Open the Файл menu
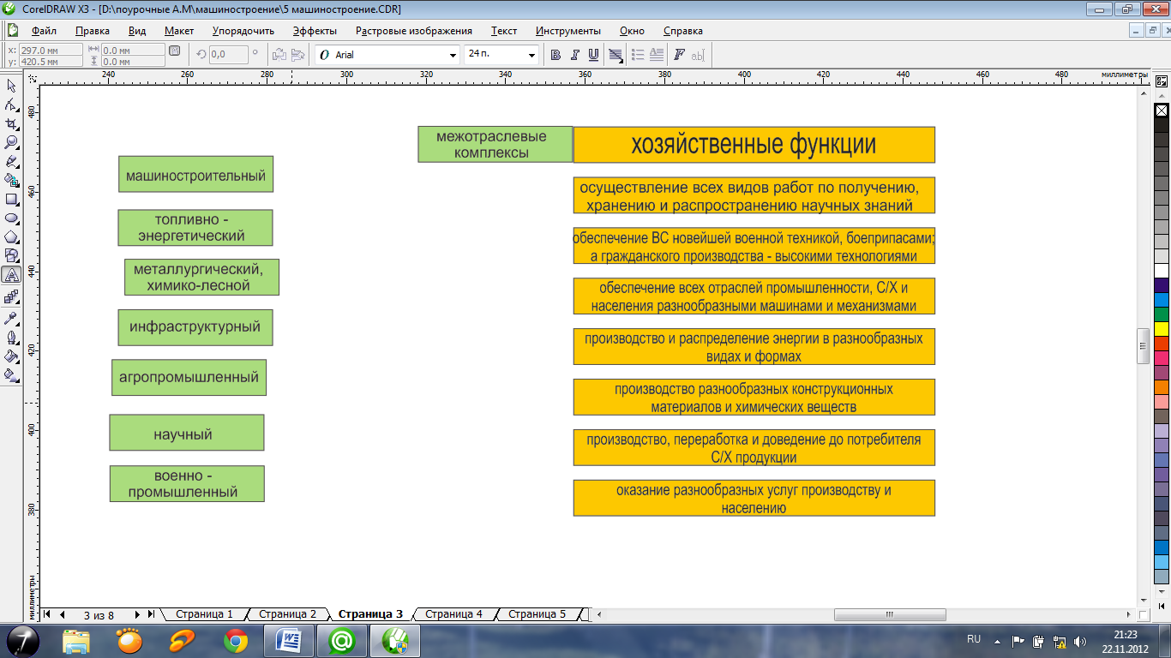The width and height of the screenshot is (1171, 658). (x=44, y=31)
